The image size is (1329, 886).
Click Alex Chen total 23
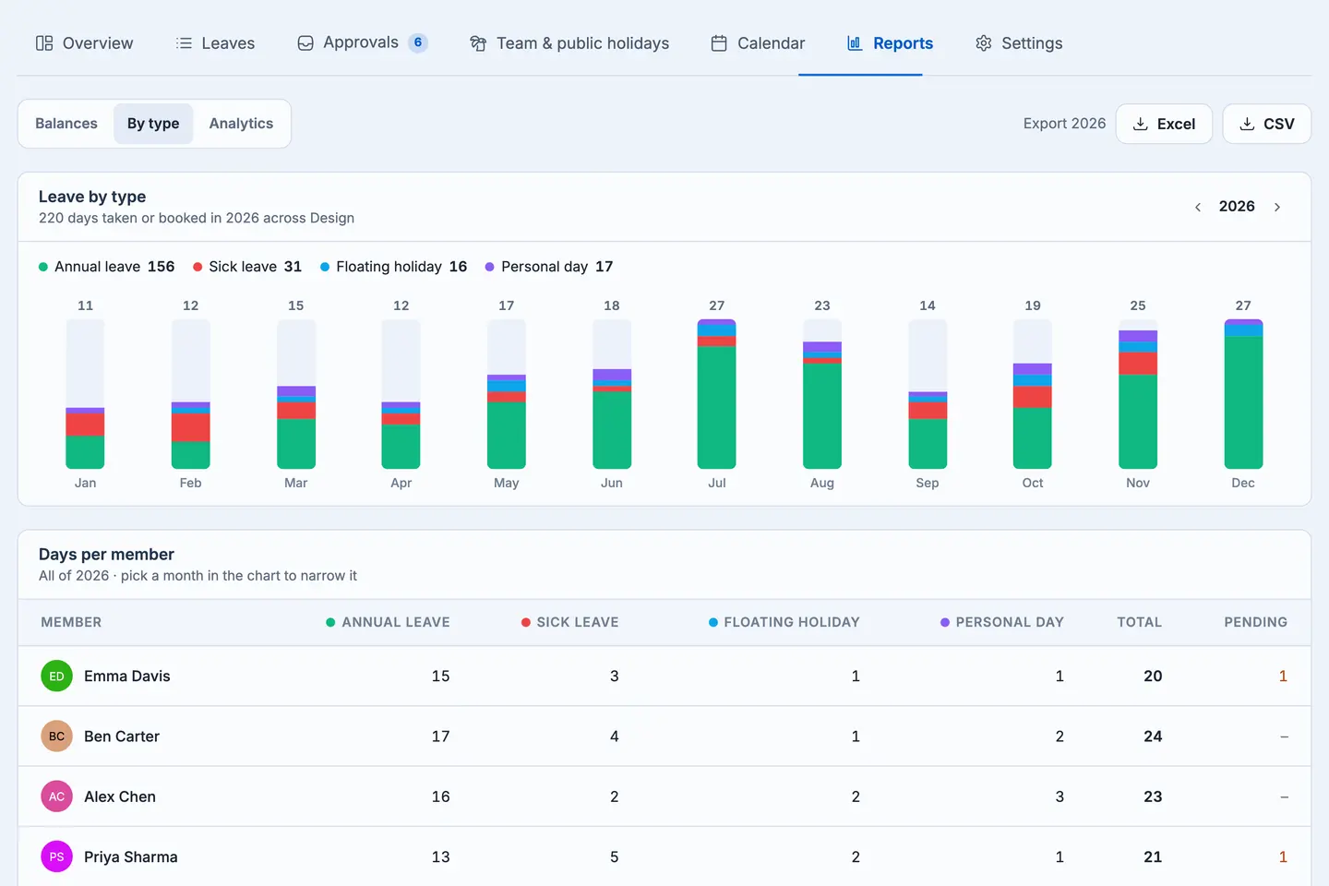1153,796
